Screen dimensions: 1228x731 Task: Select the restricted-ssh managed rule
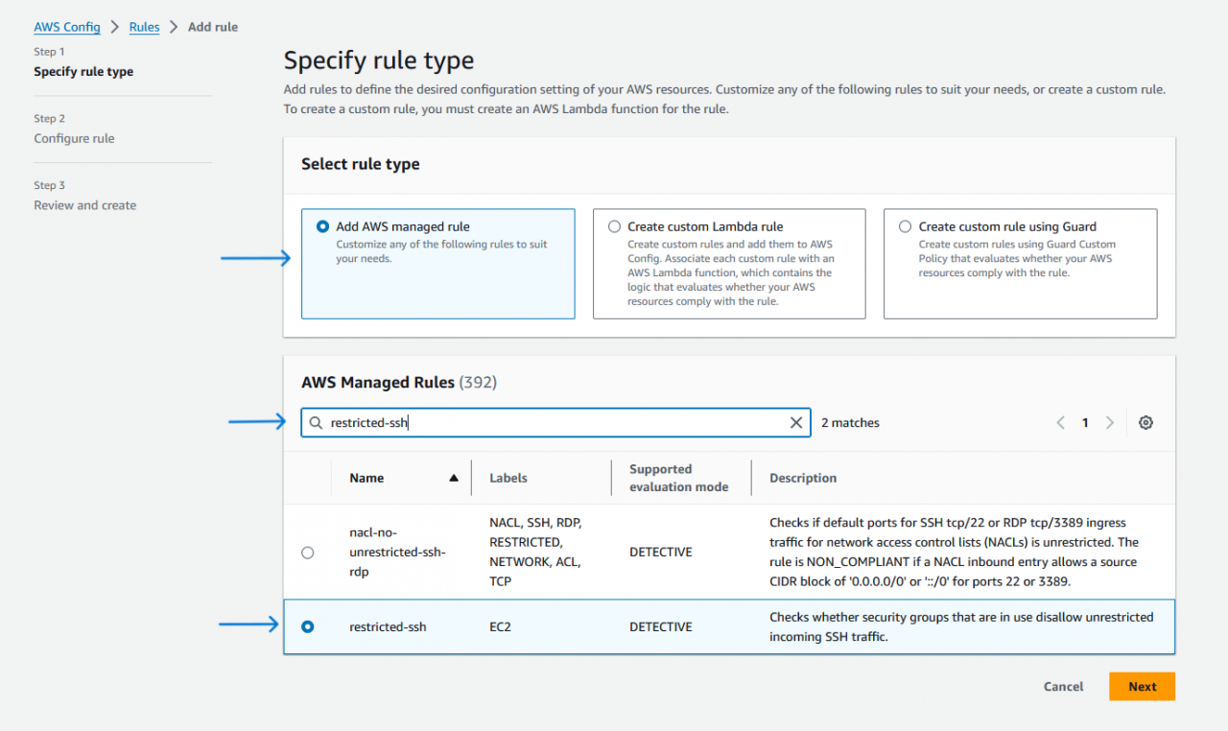pyautogui.click(x=307, y=626)
